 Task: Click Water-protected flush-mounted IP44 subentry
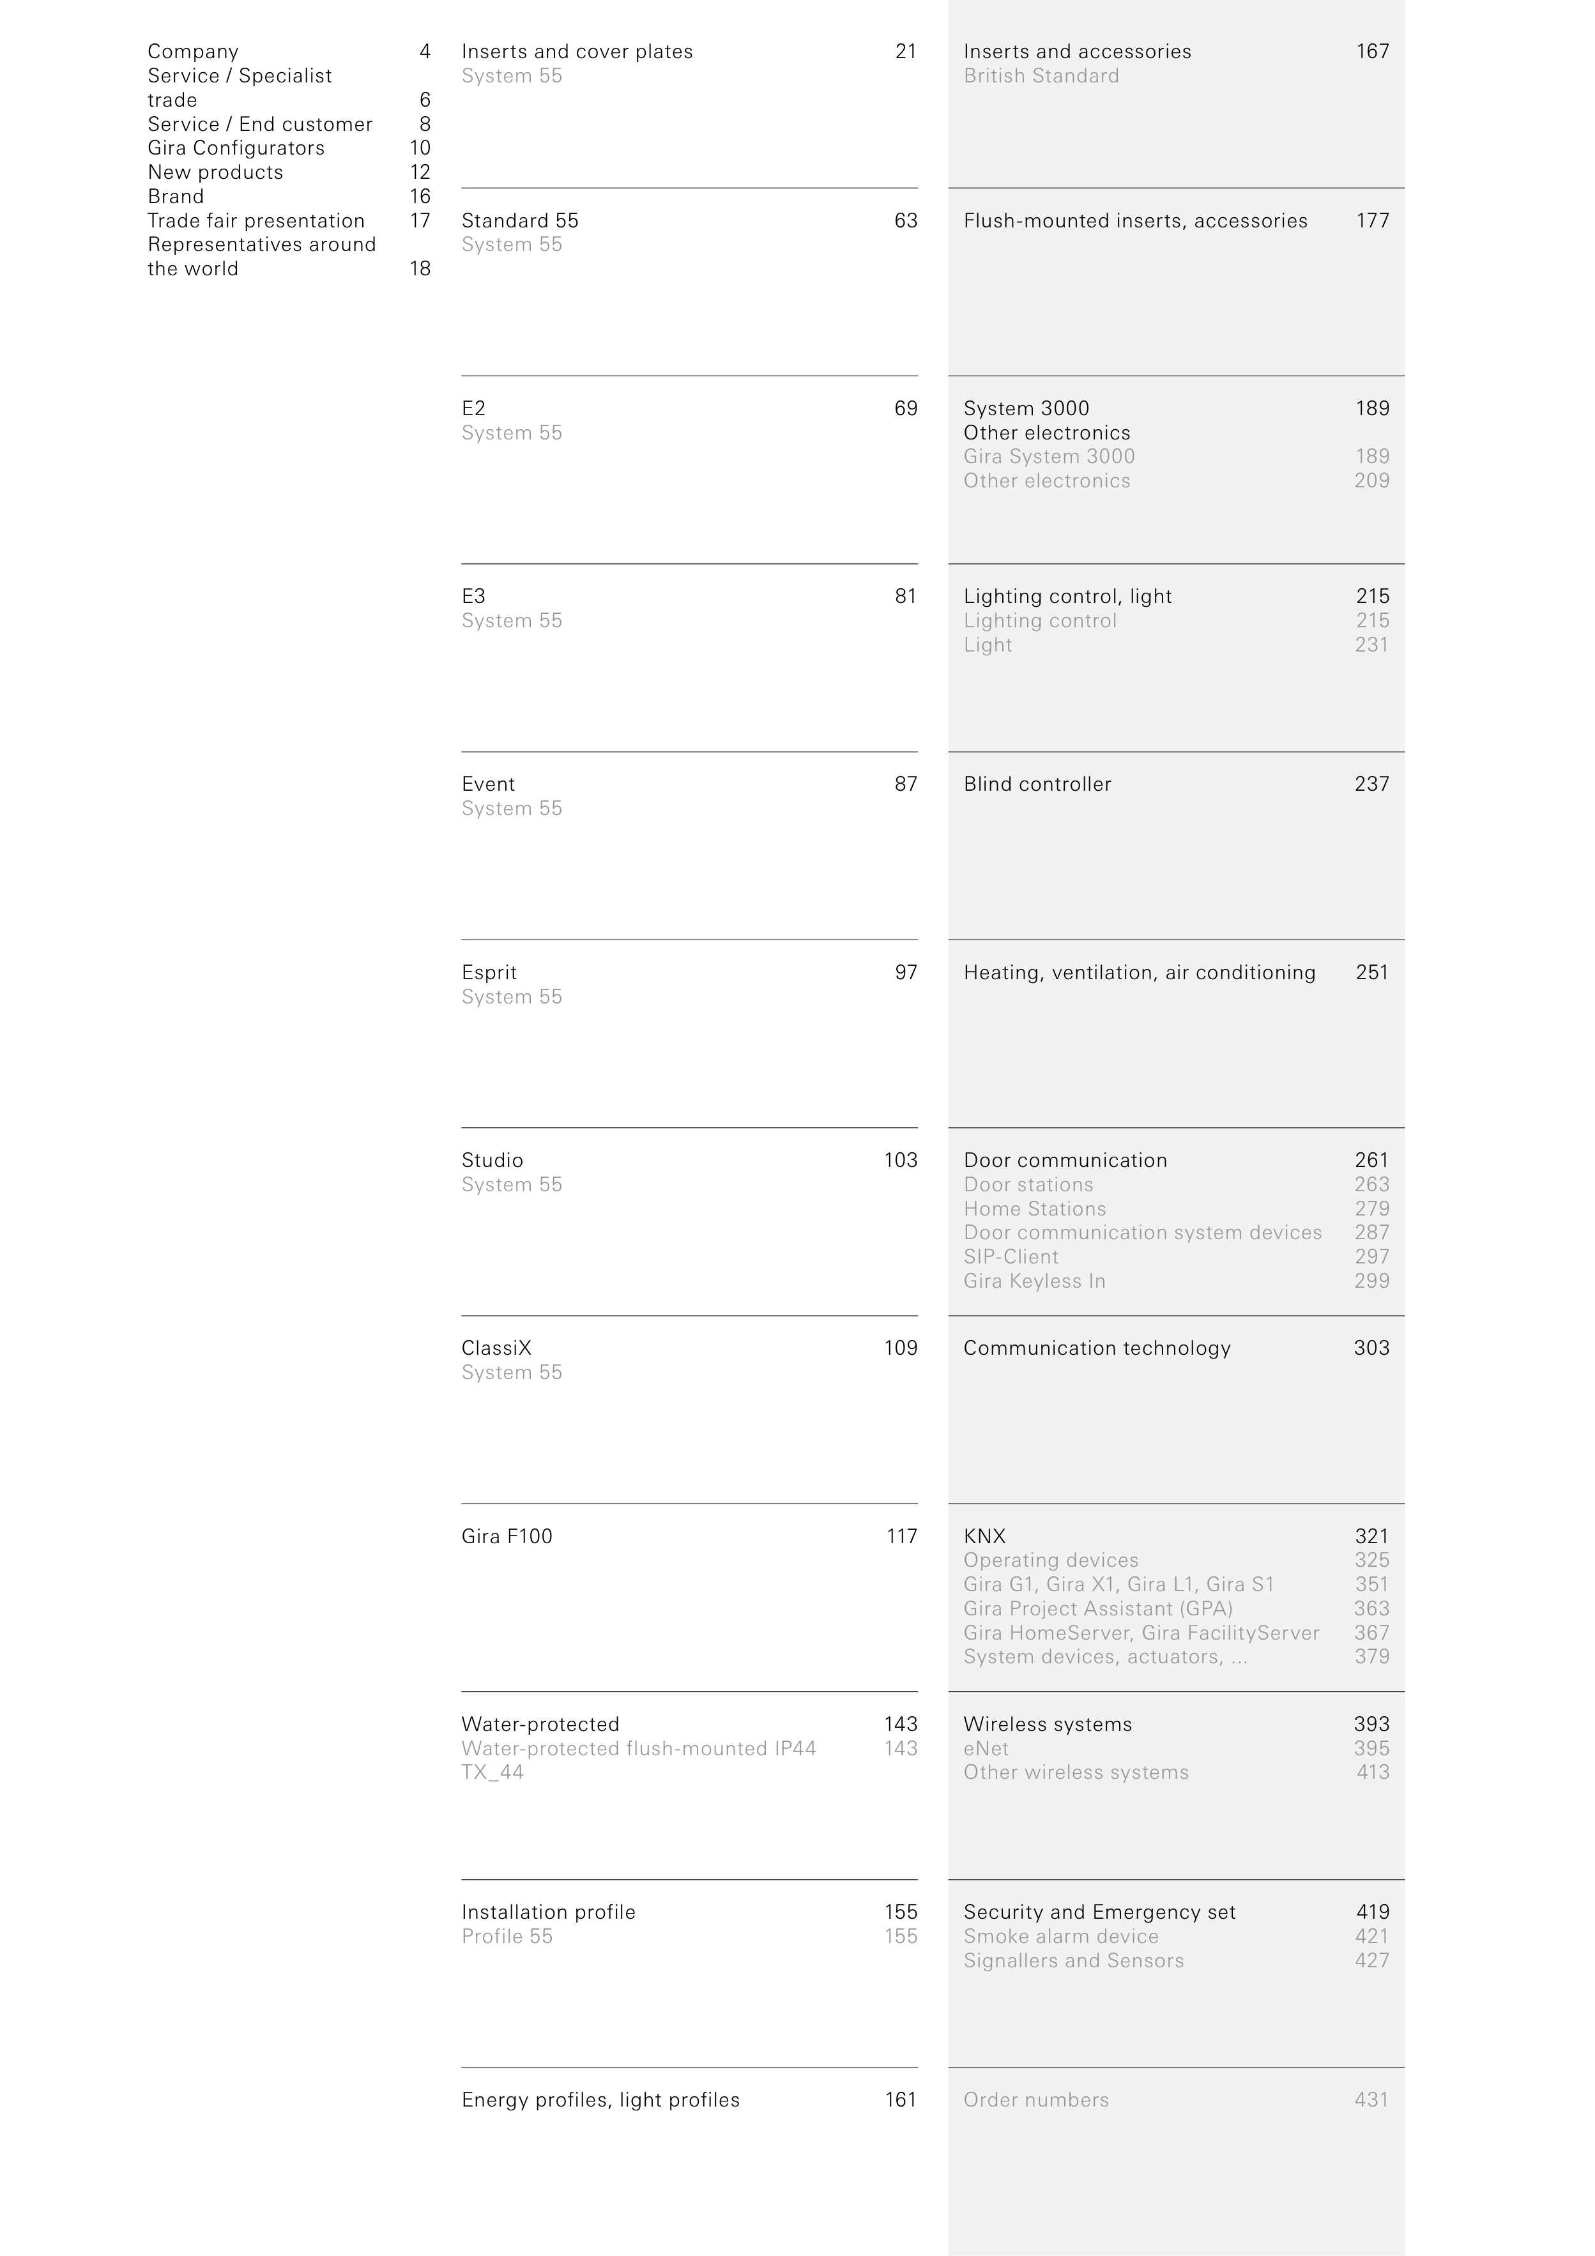click(x=639, y=1749)
